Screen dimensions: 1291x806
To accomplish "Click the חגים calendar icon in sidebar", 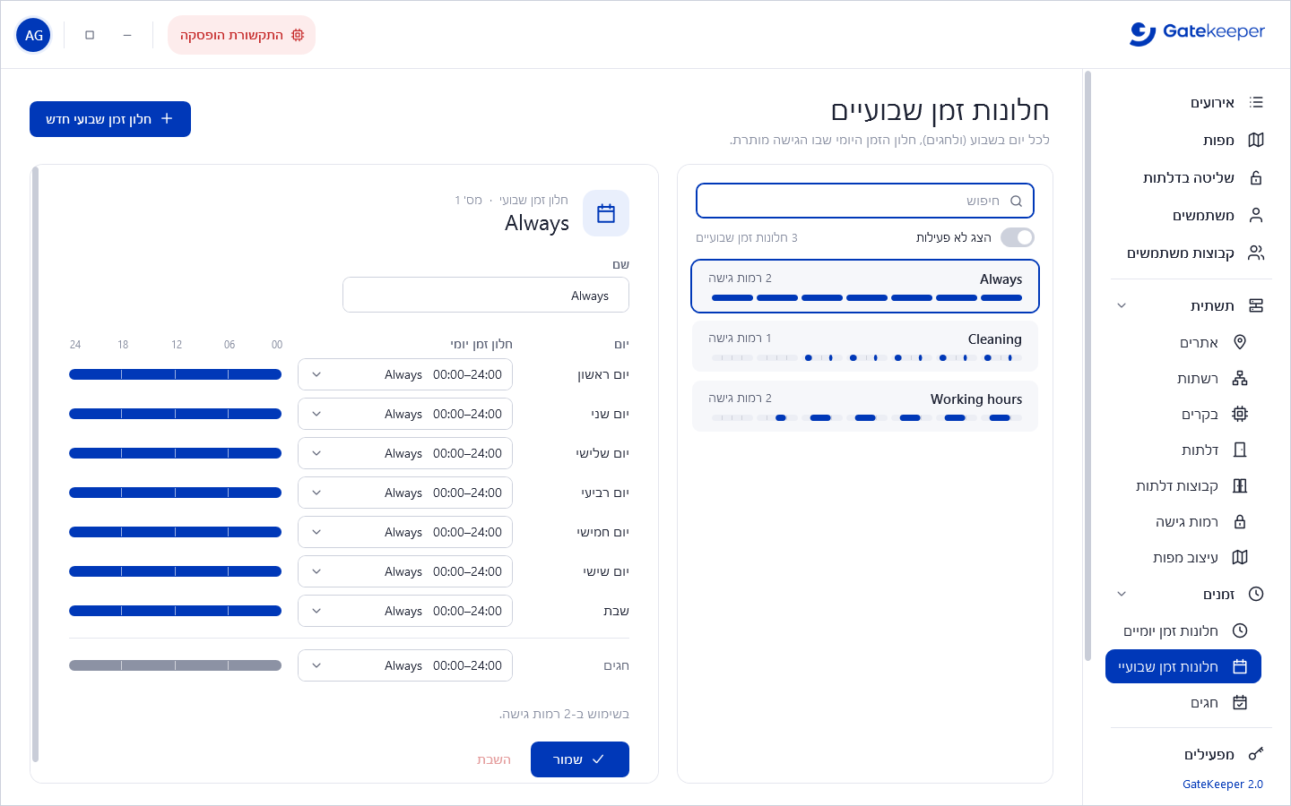I will (1240, 702).
